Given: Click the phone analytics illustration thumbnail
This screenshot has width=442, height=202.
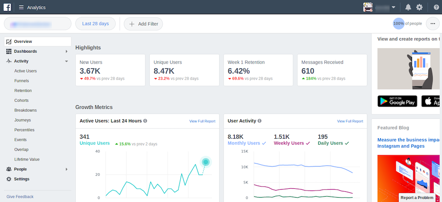Looking at the screenshot, I should (409, 69).
